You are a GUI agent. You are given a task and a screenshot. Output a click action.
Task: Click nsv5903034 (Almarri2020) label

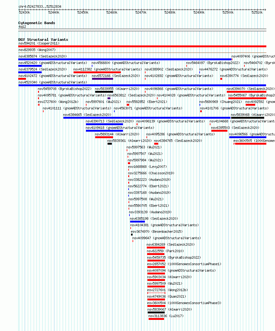[x=169, y=277]
